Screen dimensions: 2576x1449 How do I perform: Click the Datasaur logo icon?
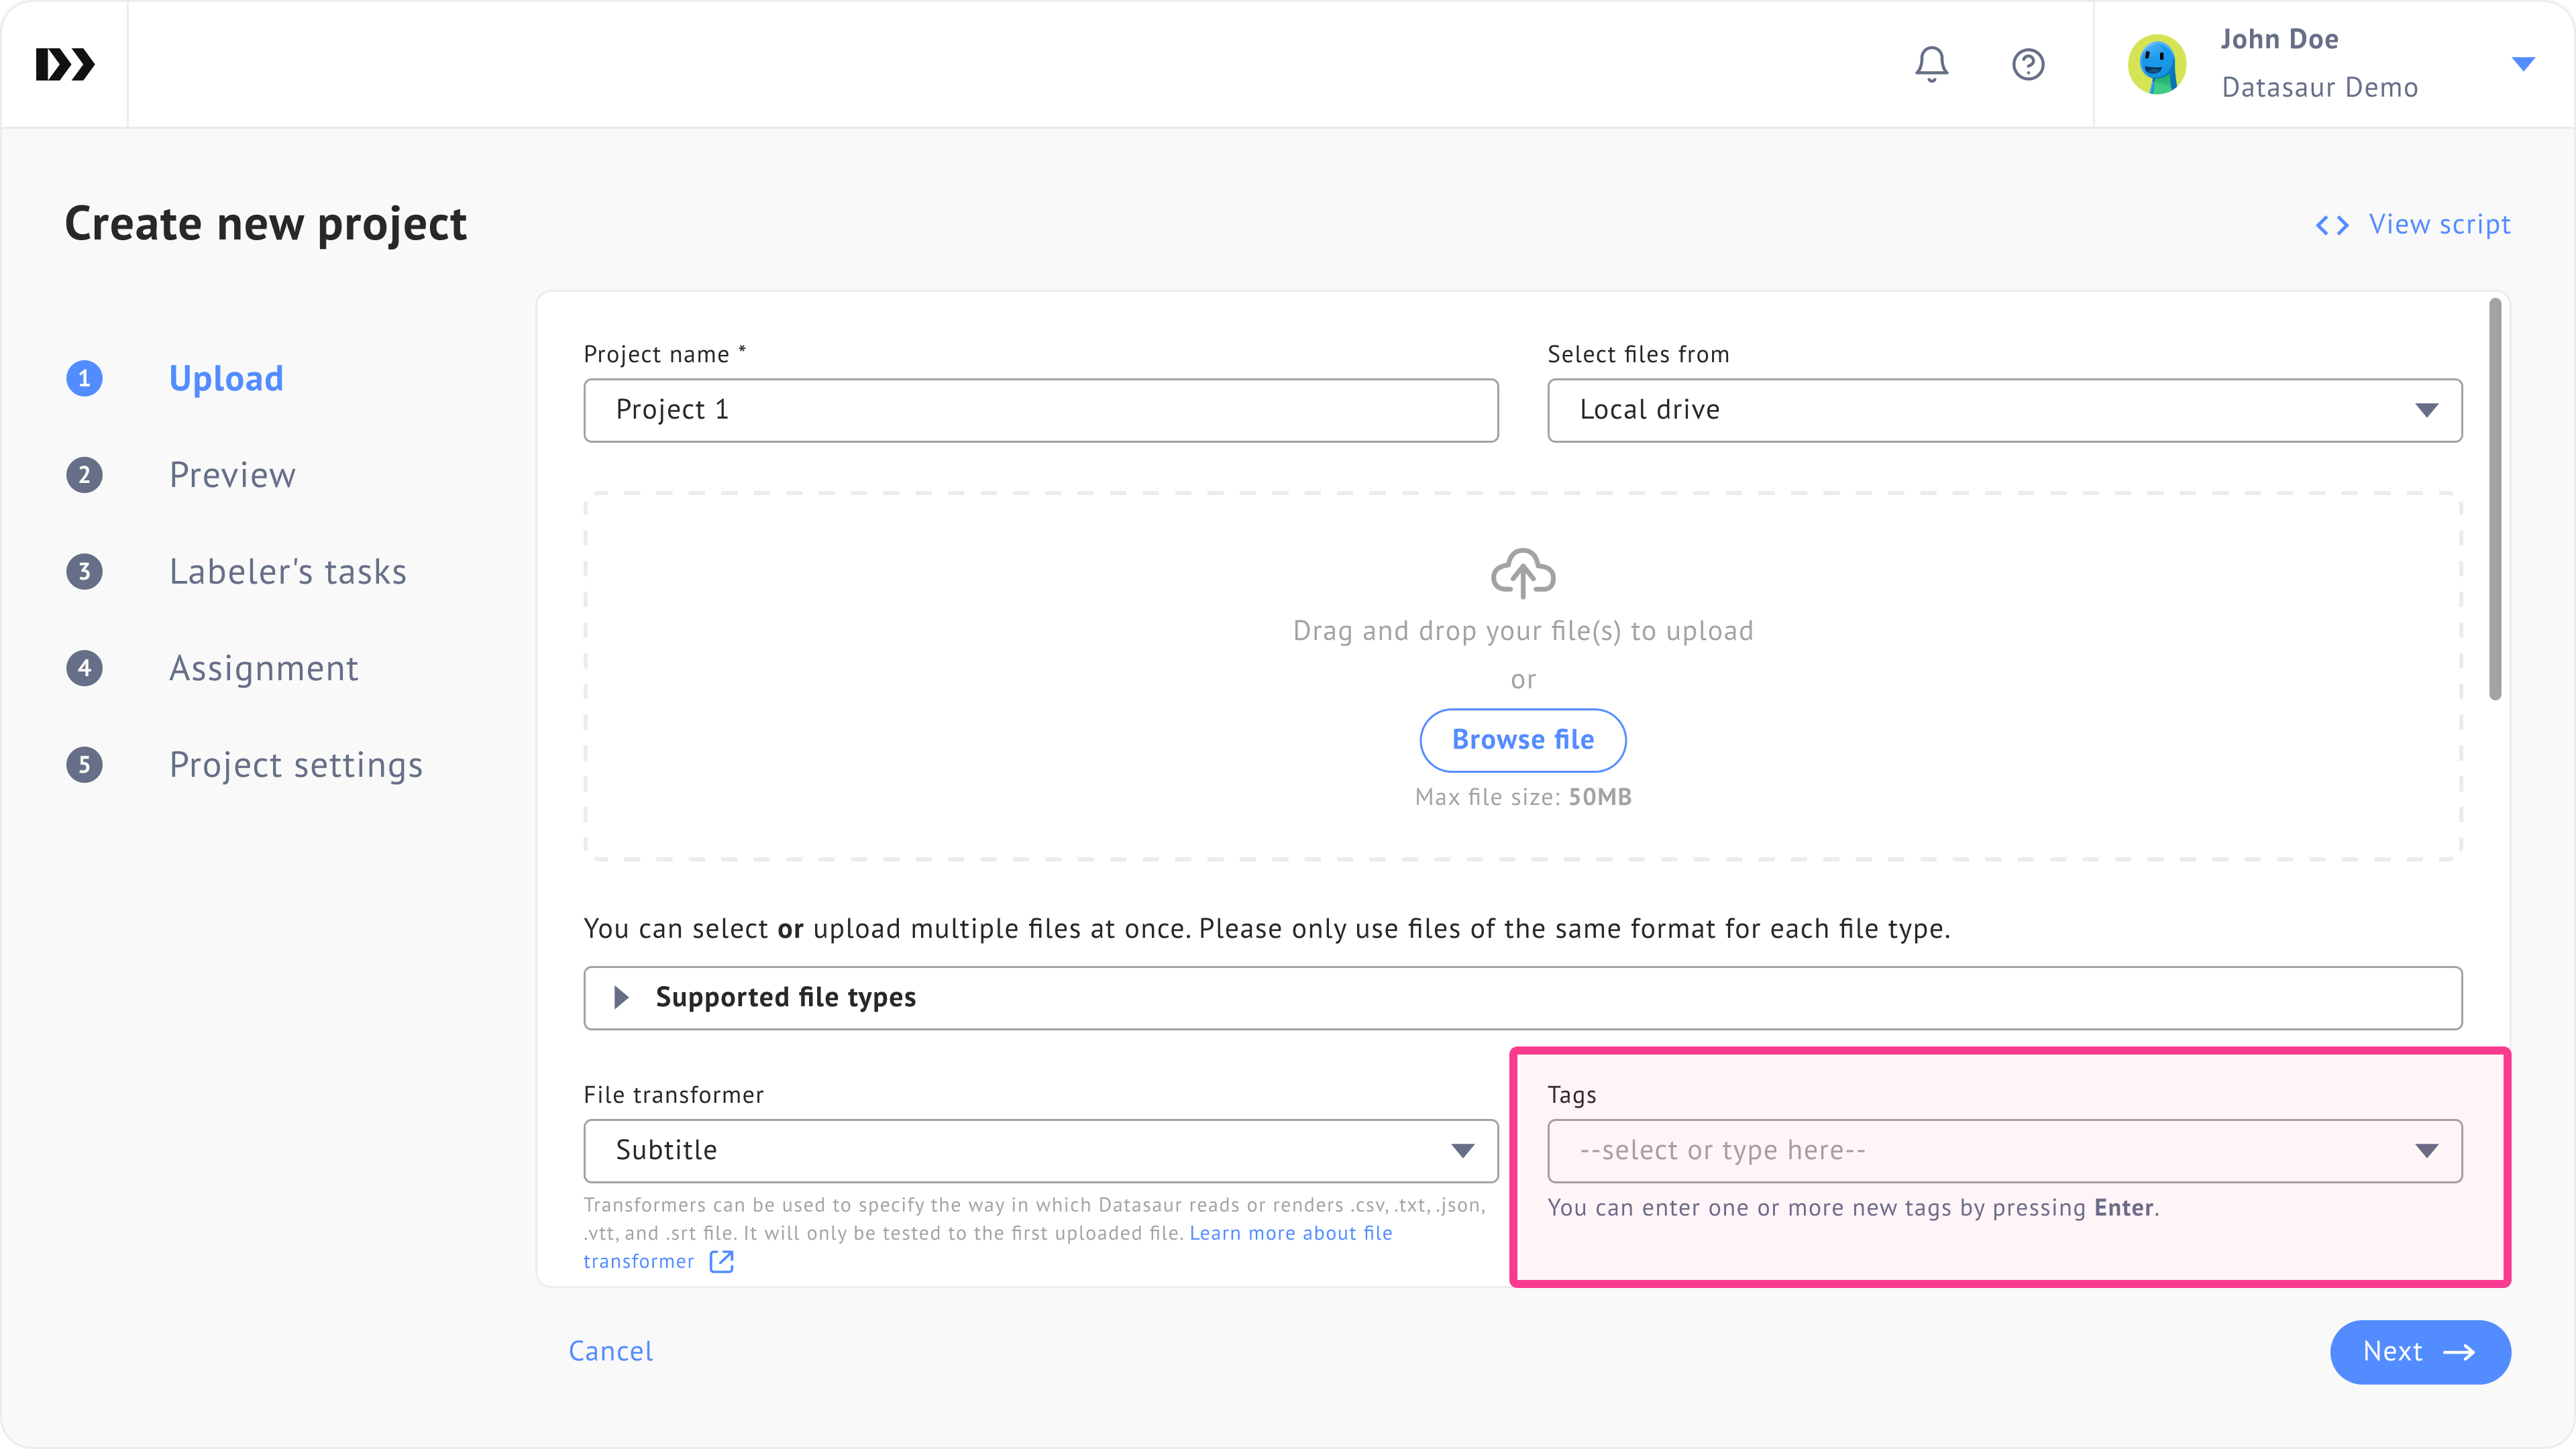coord(65,65)
